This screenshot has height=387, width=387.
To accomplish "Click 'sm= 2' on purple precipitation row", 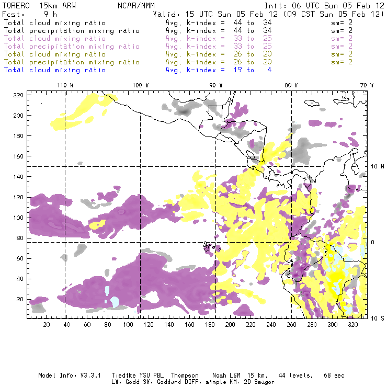I will [342, 46].
